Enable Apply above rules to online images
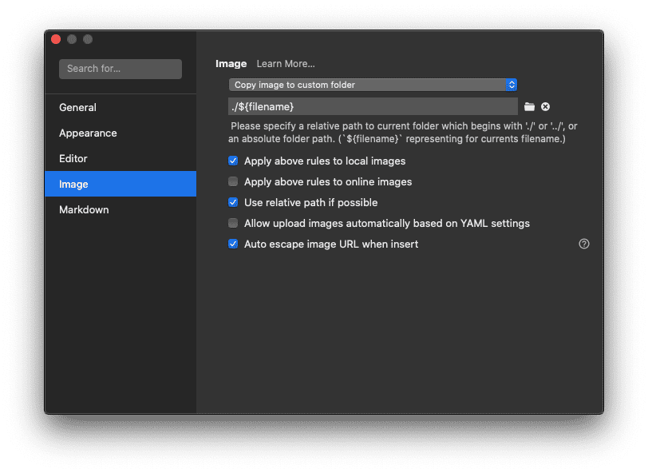 tap(233, 181)
